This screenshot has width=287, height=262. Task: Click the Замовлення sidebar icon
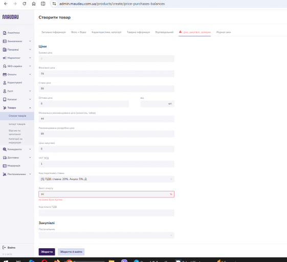point(5,41)
